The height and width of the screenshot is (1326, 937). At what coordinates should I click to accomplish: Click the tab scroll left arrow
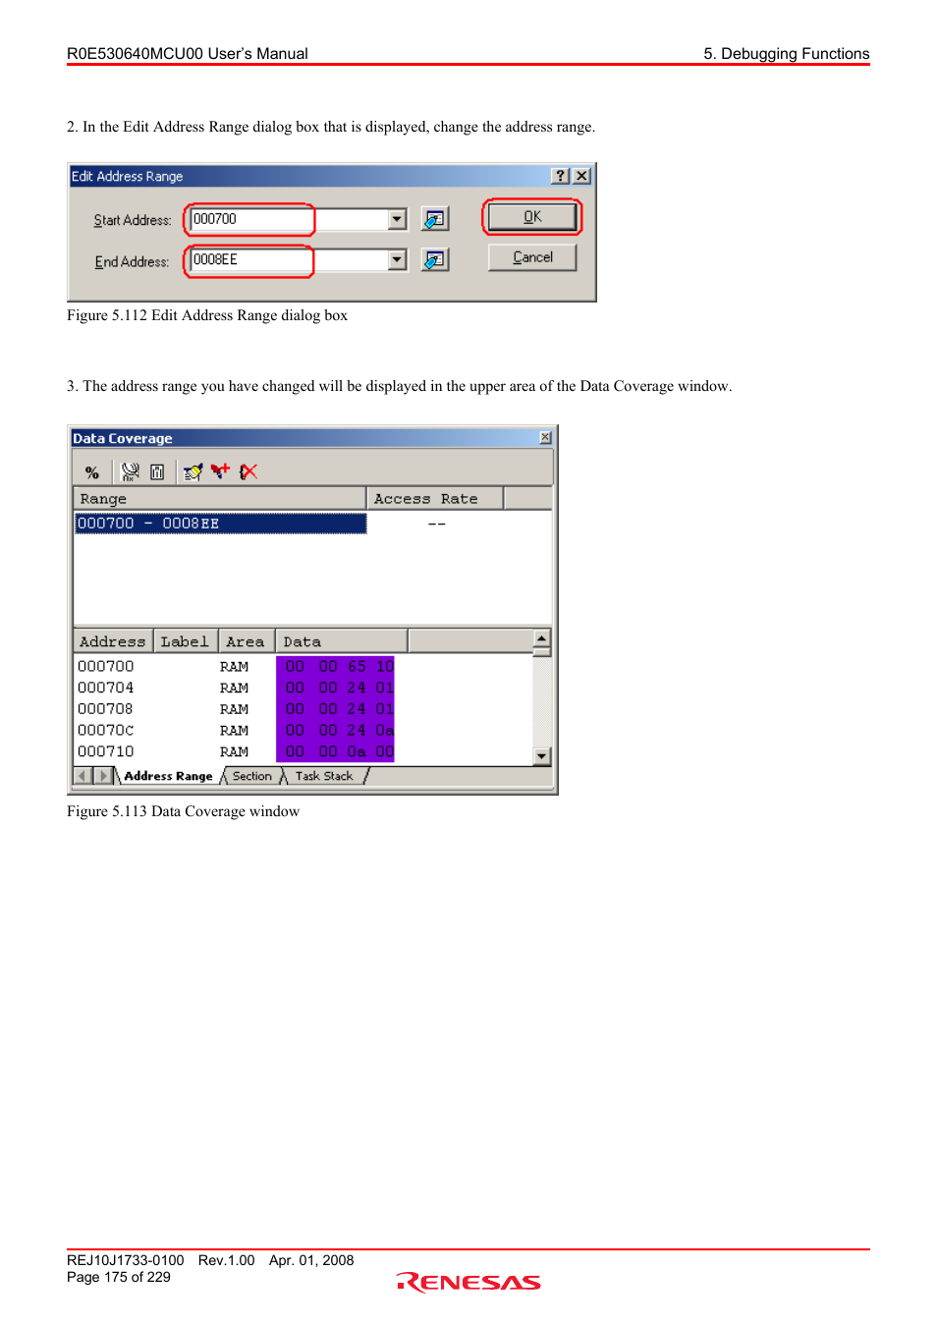point(83,776)
